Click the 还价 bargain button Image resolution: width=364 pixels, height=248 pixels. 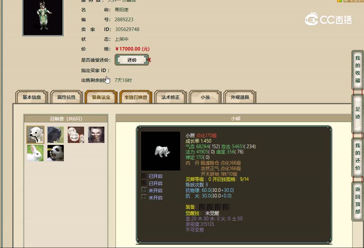(132, 60)
